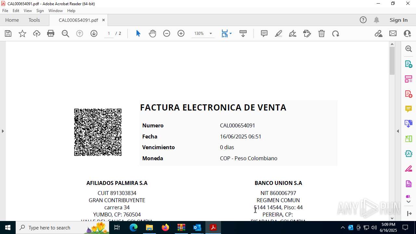The image size is (416, 234).
Task: Open the find text magnifier
Action: click(65, 33)
